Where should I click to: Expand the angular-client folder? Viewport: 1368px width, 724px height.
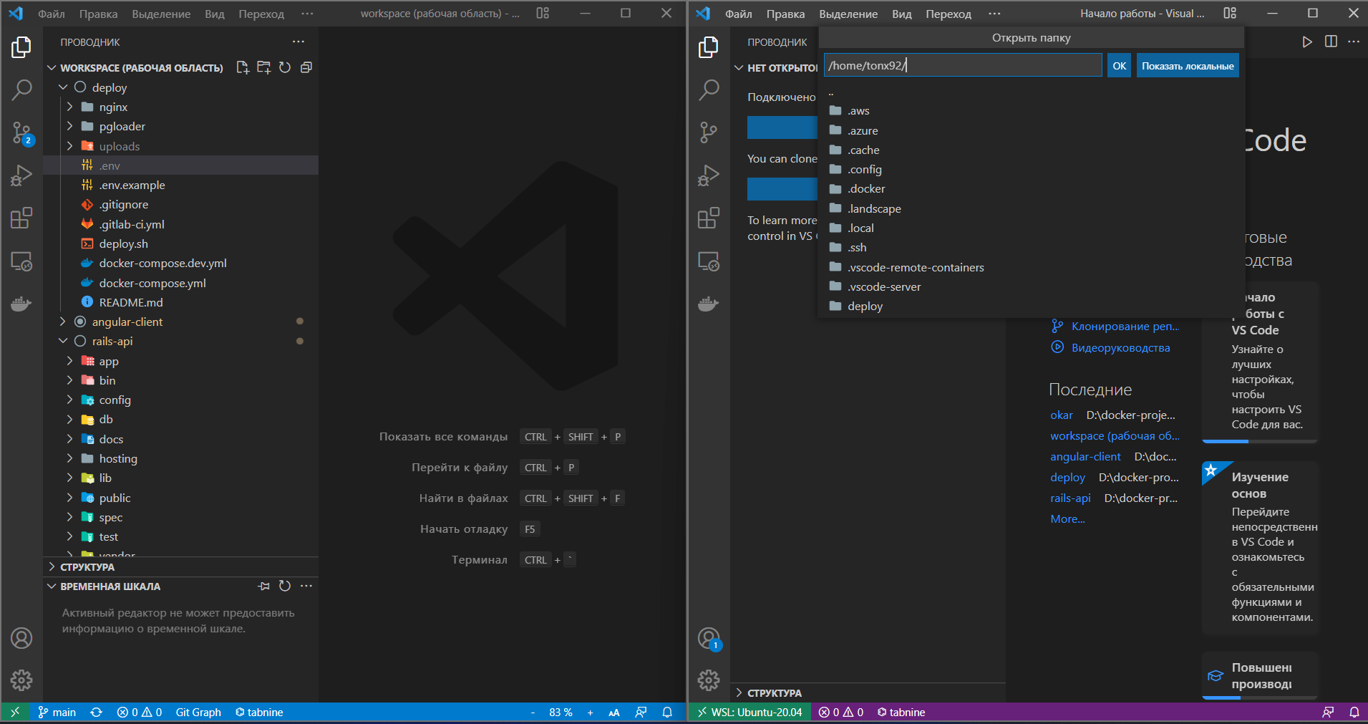(63, 322)
